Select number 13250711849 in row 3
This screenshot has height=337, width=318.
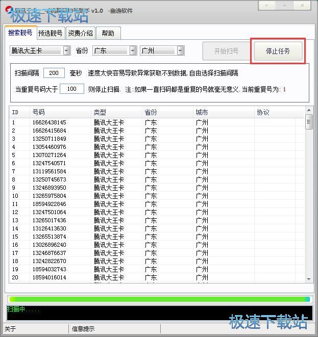coord(50,139)
